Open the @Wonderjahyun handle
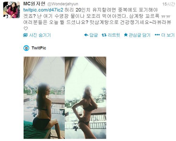This screenshot has height=141, width=176. (x=63, y=4)
